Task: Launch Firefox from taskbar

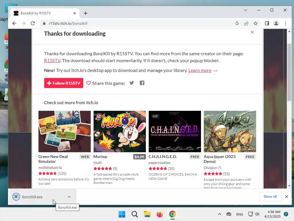Action: (160, 214)
